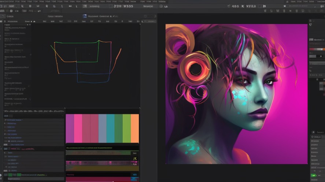
Task: Choose the teal palette swatch
Action: point(111,129)
